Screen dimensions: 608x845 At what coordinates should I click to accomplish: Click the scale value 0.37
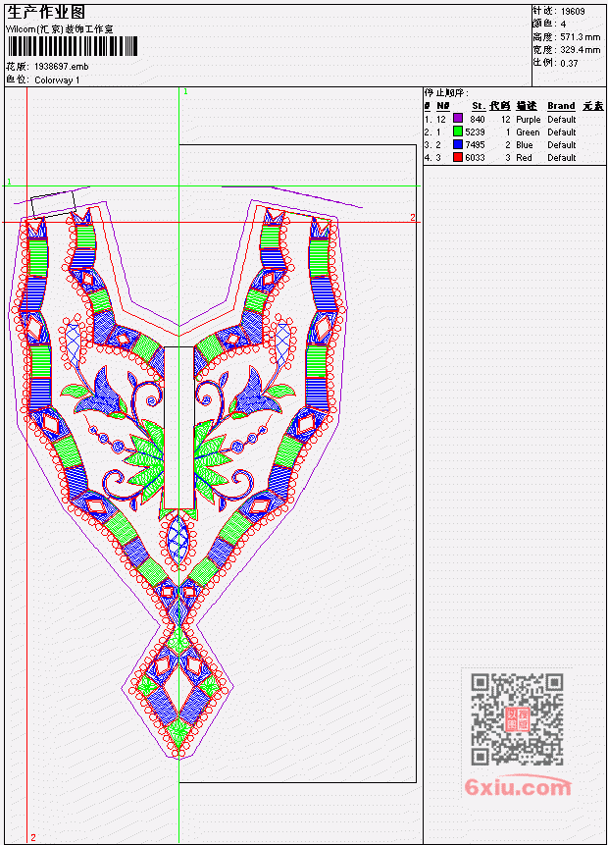(x=569, y=63)
